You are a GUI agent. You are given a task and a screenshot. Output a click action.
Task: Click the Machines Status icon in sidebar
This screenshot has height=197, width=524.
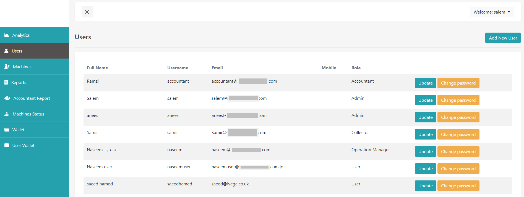[x=7, y=114]
